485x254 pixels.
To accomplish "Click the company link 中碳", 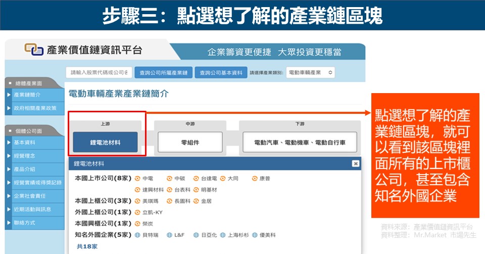I will click(x=180, y=179).
